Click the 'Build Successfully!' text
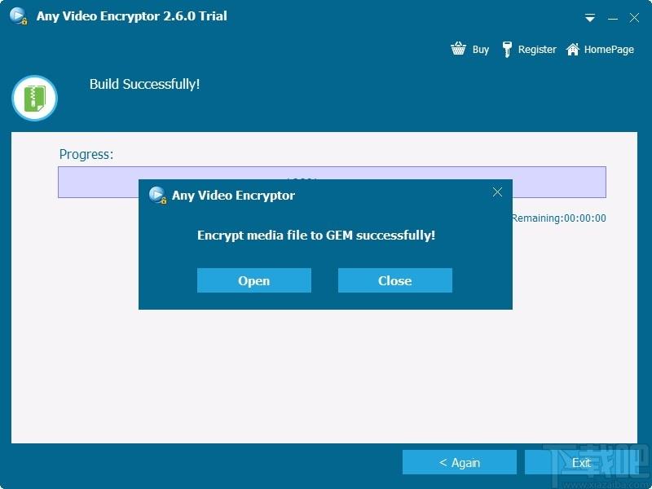 coord(145,84)
